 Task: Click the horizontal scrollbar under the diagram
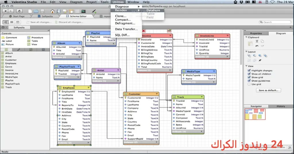pyautogui.click(x=90, y=149)
